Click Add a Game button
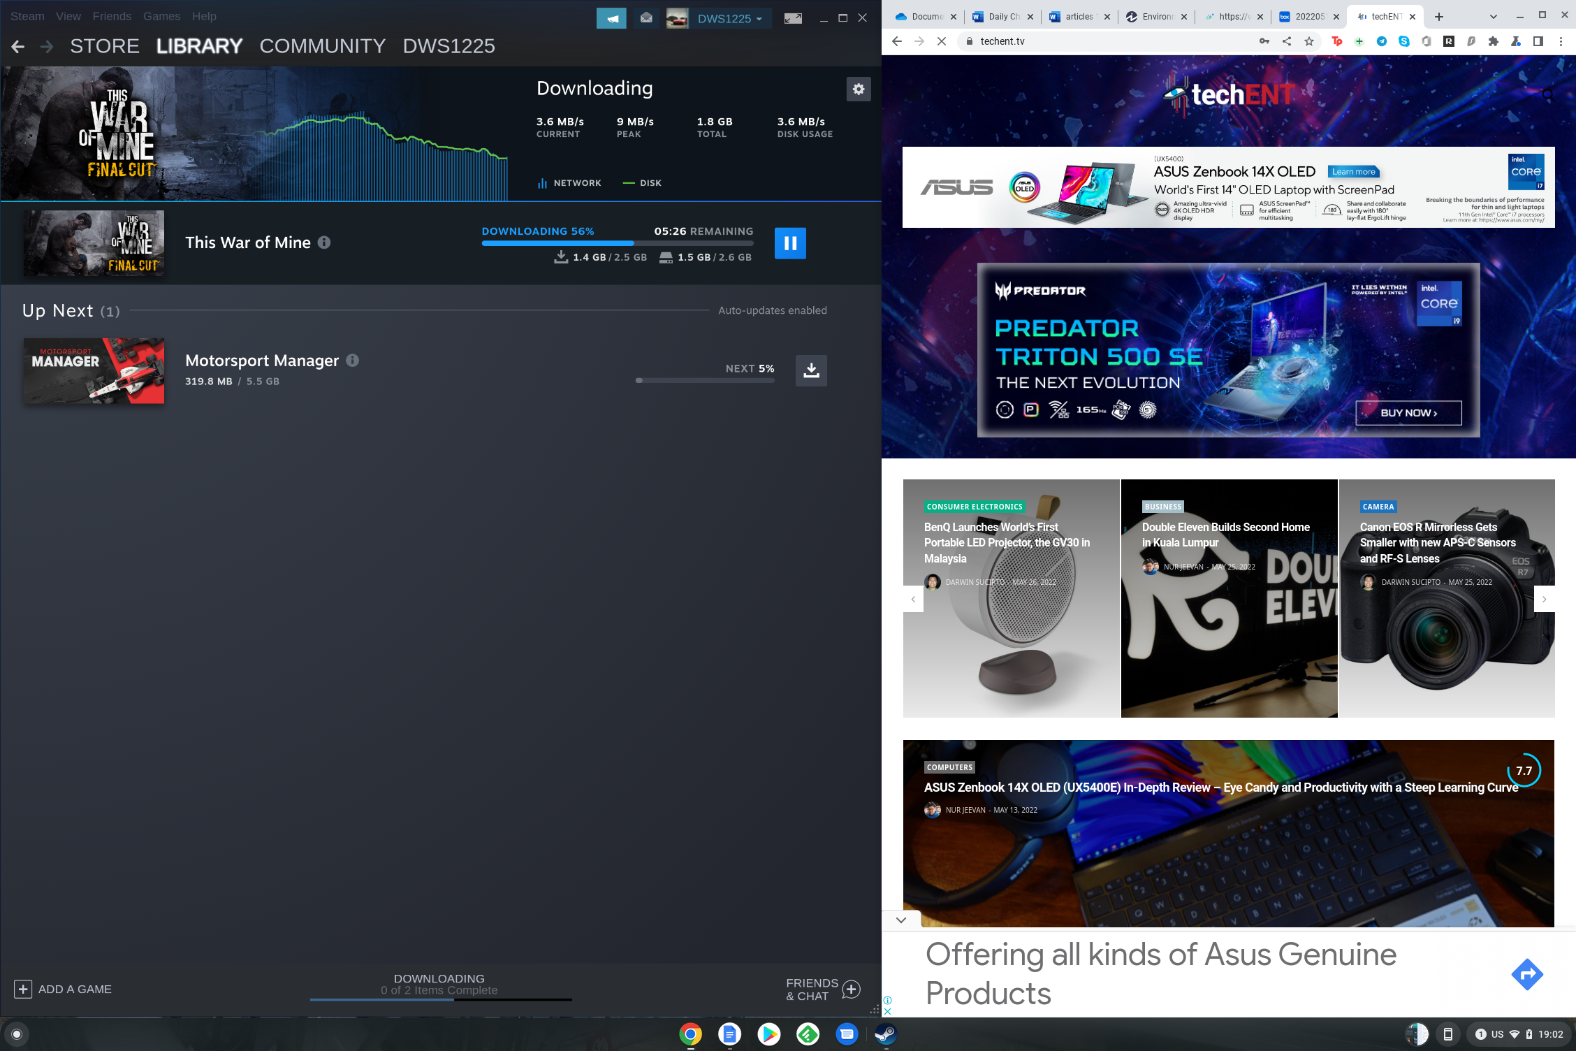Screen dimensions: 1576x1051 tap(63, 990)
